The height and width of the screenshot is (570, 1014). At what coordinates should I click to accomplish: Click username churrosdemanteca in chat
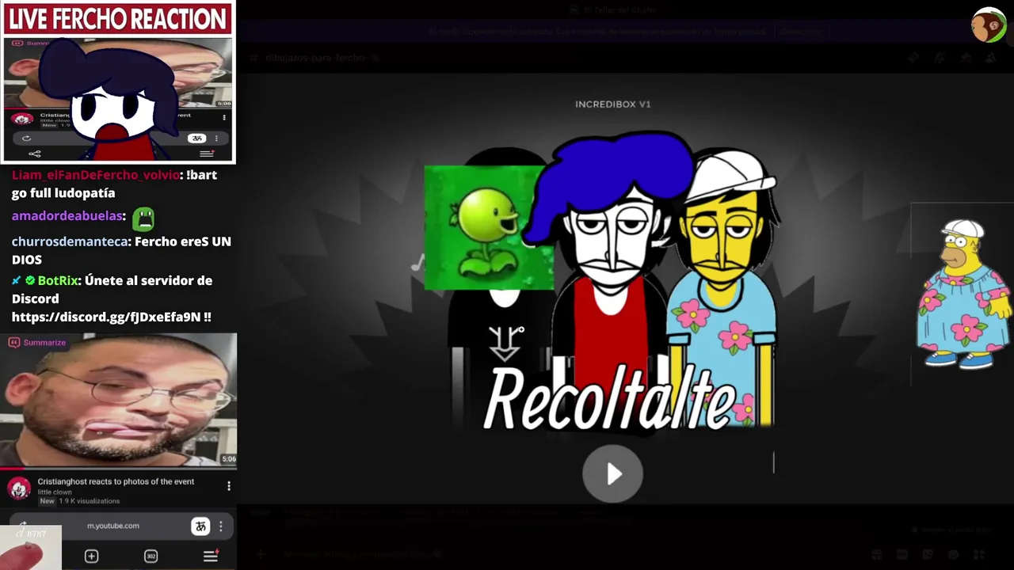pos(70,241)
